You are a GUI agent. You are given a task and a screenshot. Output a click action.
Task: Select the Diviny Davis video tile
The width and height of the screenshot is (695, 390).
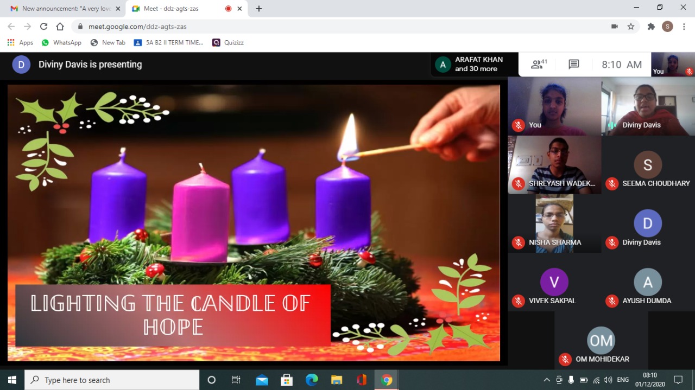[648, 106]
